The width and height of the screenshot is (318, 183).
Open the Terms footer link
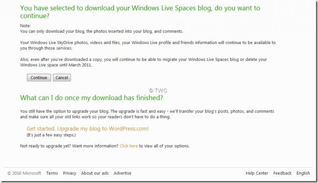(x=52, y=173)
